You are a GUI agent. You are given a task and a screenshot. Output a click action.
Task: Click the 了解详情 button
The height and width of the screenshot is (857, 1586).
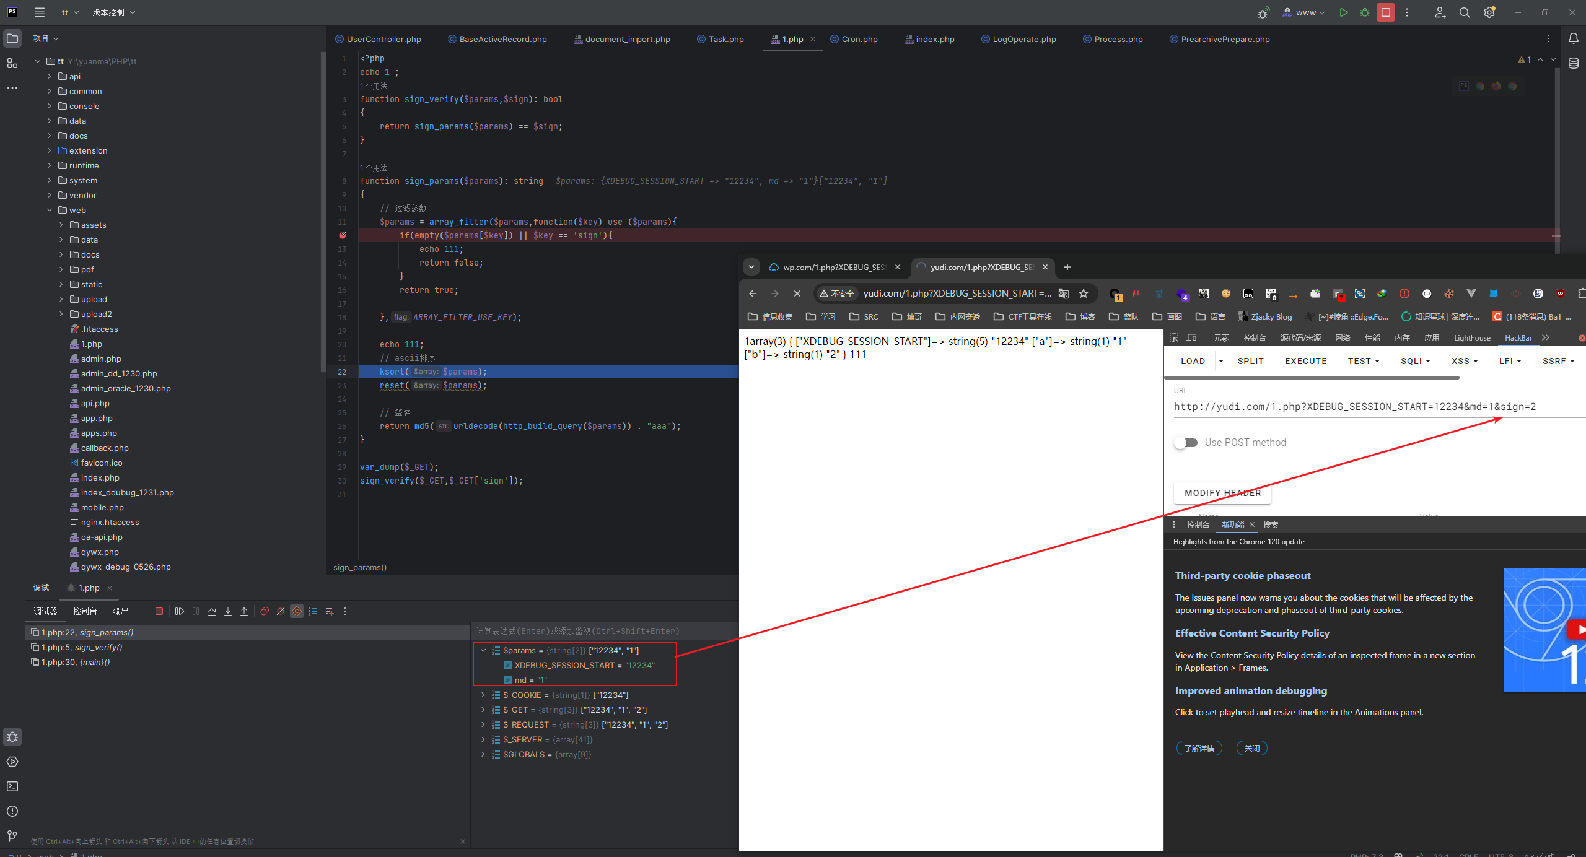(x=1199, y=748)
